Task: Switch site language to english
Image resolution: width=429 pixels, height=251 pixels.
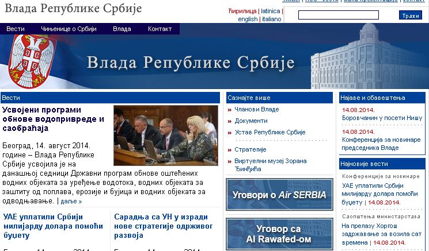Action: (x=248, y=19)
